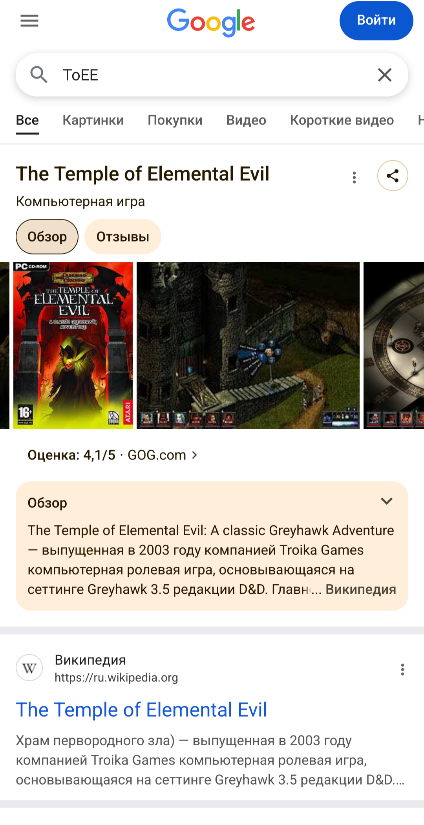This screenshot has width=424, height=825.
Task: Select the Отзывы chip
Action: tap(123, 237)
